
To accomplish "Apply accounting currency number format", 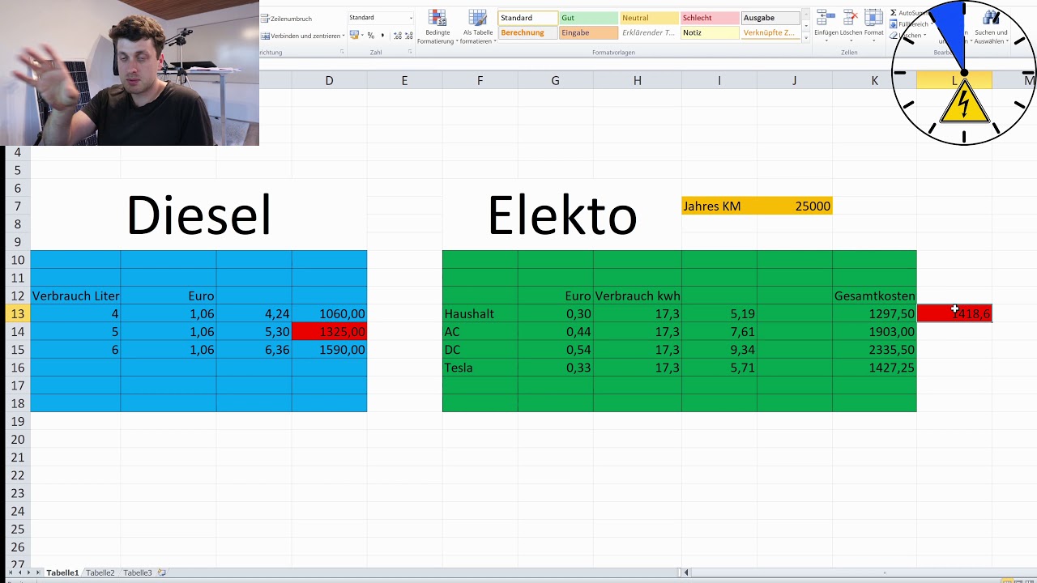I will (x=355, y=36).
